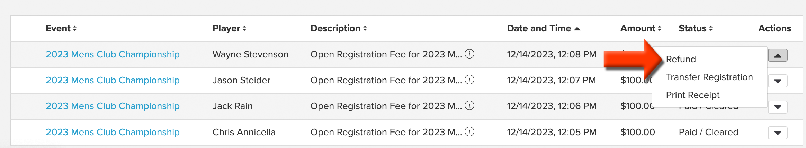The image size is (806, 148).
Task: Sort table by Amount column
Action: pos(641,28)
